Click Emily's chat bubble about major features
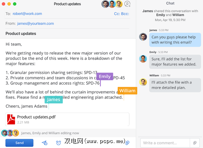The image size is (203, 148). [175, 62]
